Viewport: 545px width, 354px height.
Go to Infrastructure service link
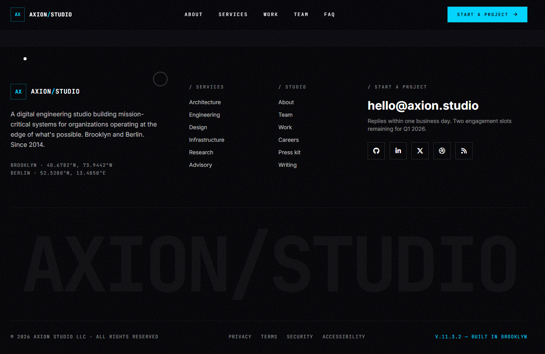(x=207, y=140)
